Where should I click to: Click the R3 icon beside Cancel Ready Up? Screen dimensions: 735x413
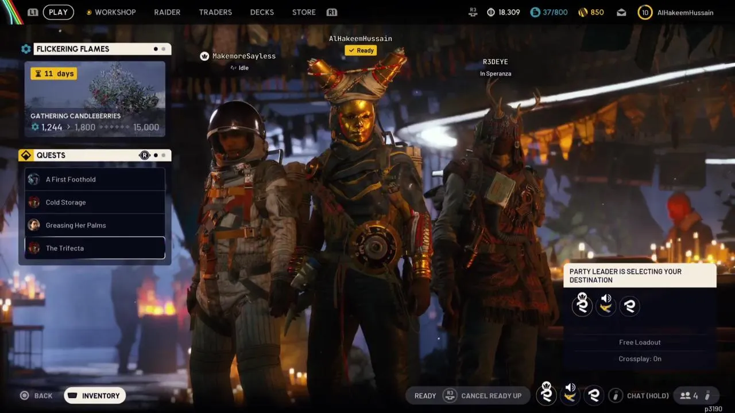click(450, 396)
